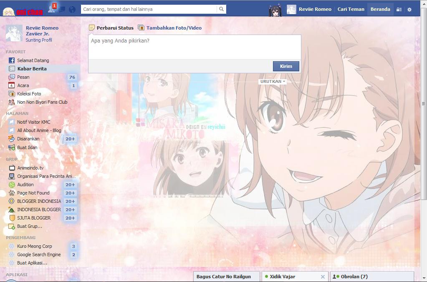Click the Acara 1 counter badge

tap(73, 85)
